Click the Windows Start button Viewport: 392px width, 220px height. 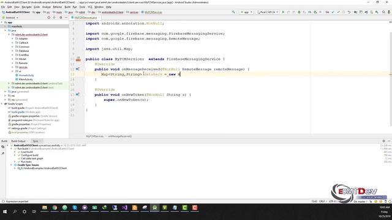(x=5, y=211)
